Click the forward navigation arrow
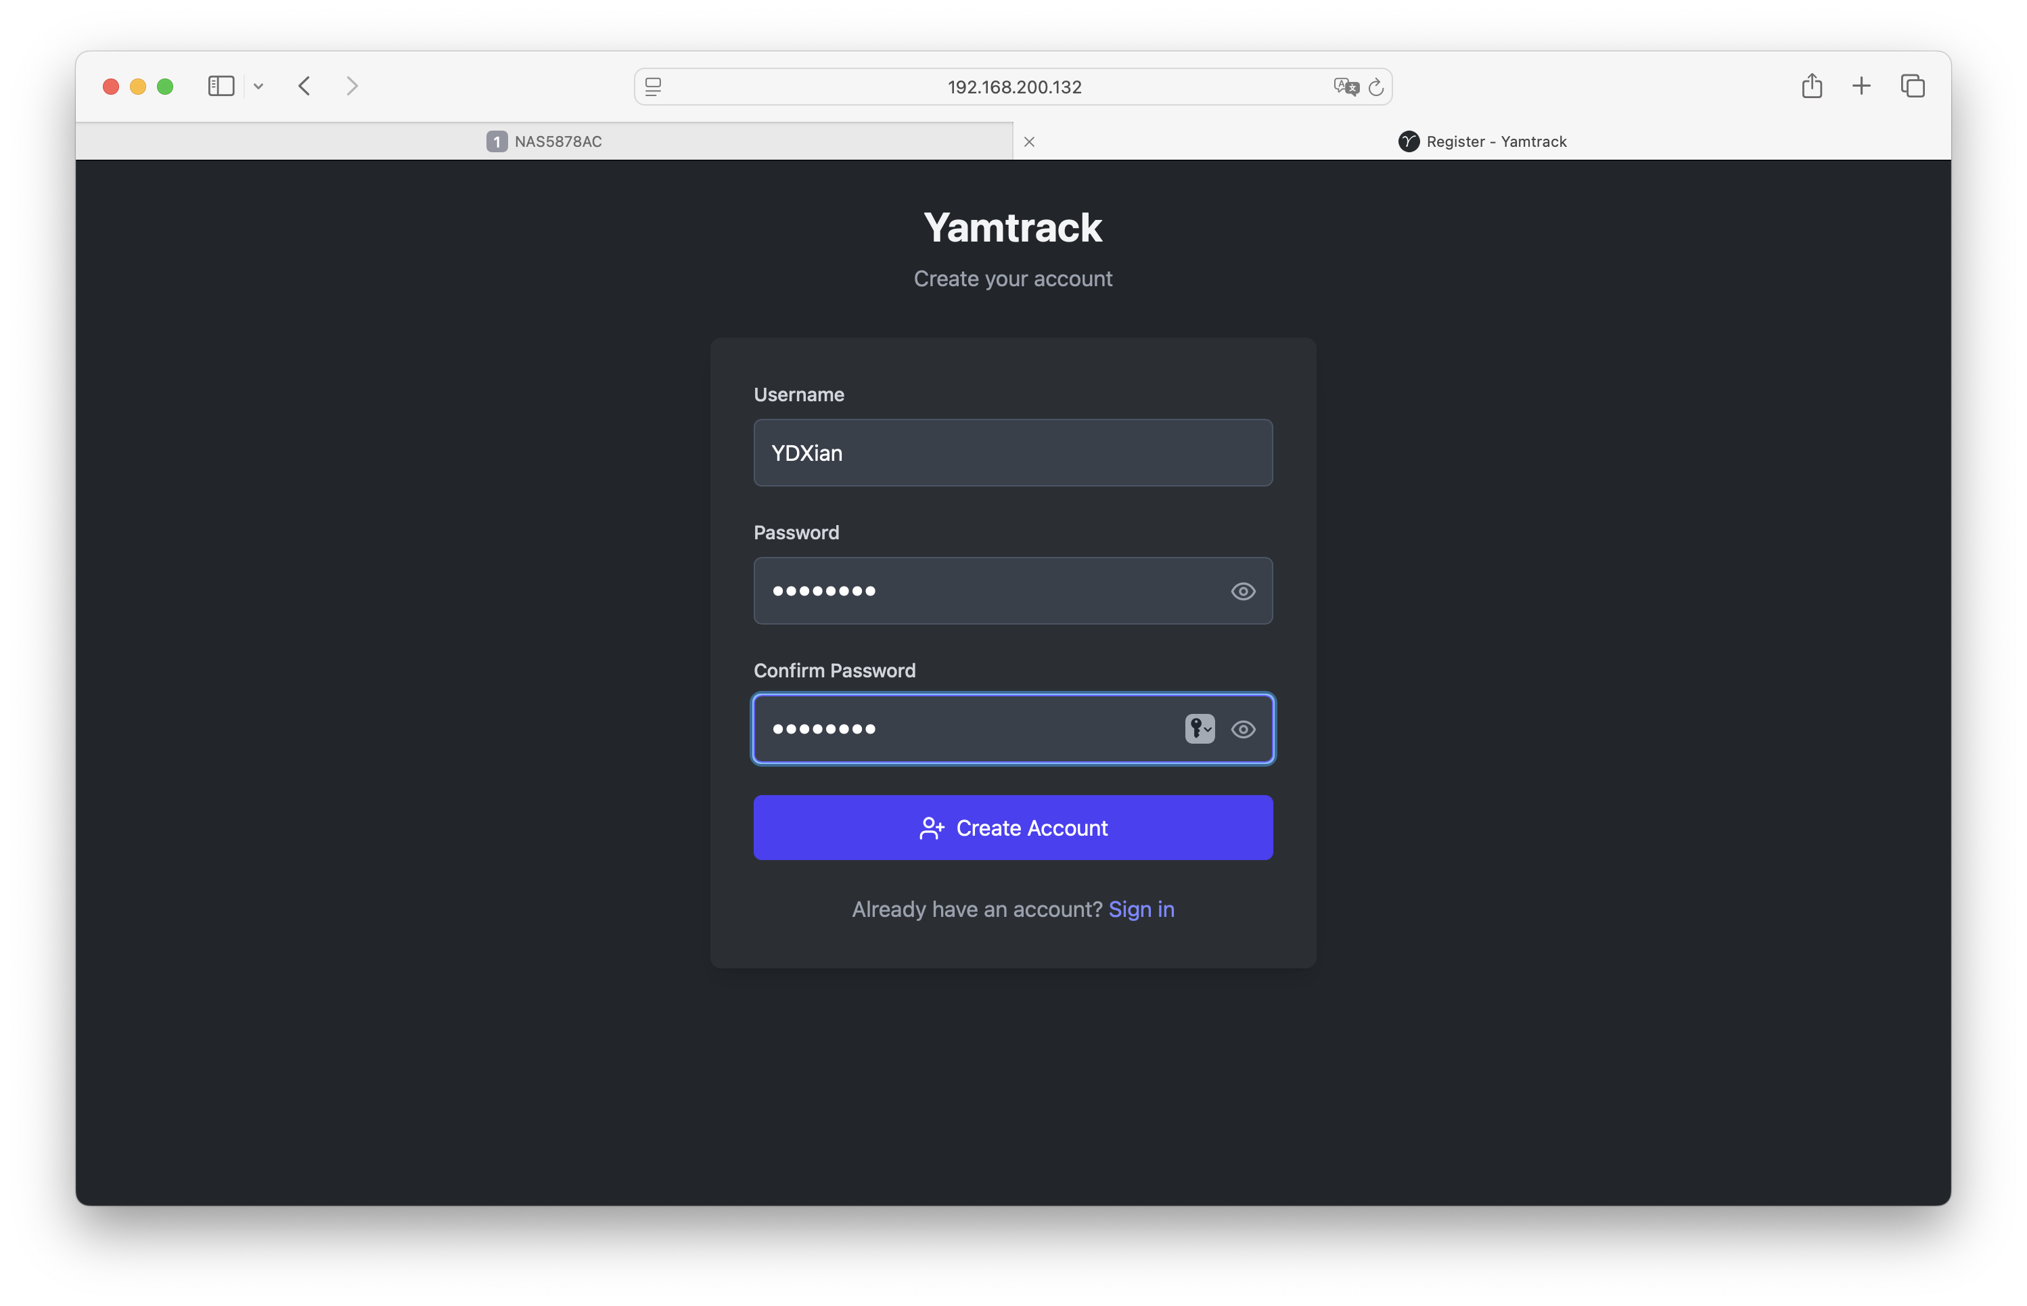 point(352,86)
